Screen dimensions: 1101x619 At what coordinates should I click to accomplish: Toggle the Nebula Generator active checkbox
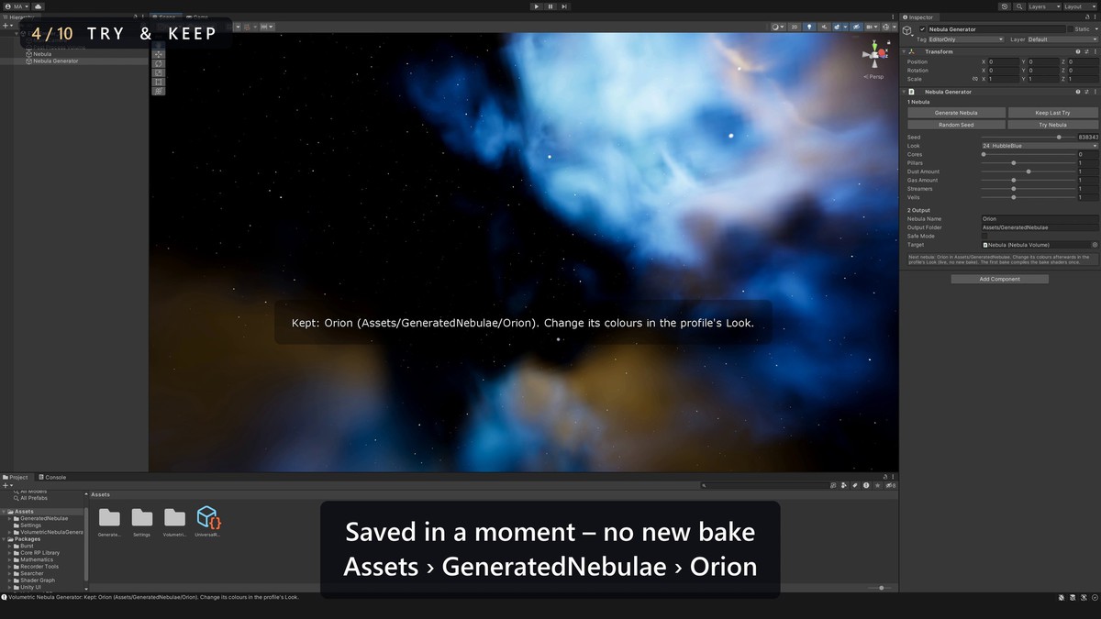923,29
